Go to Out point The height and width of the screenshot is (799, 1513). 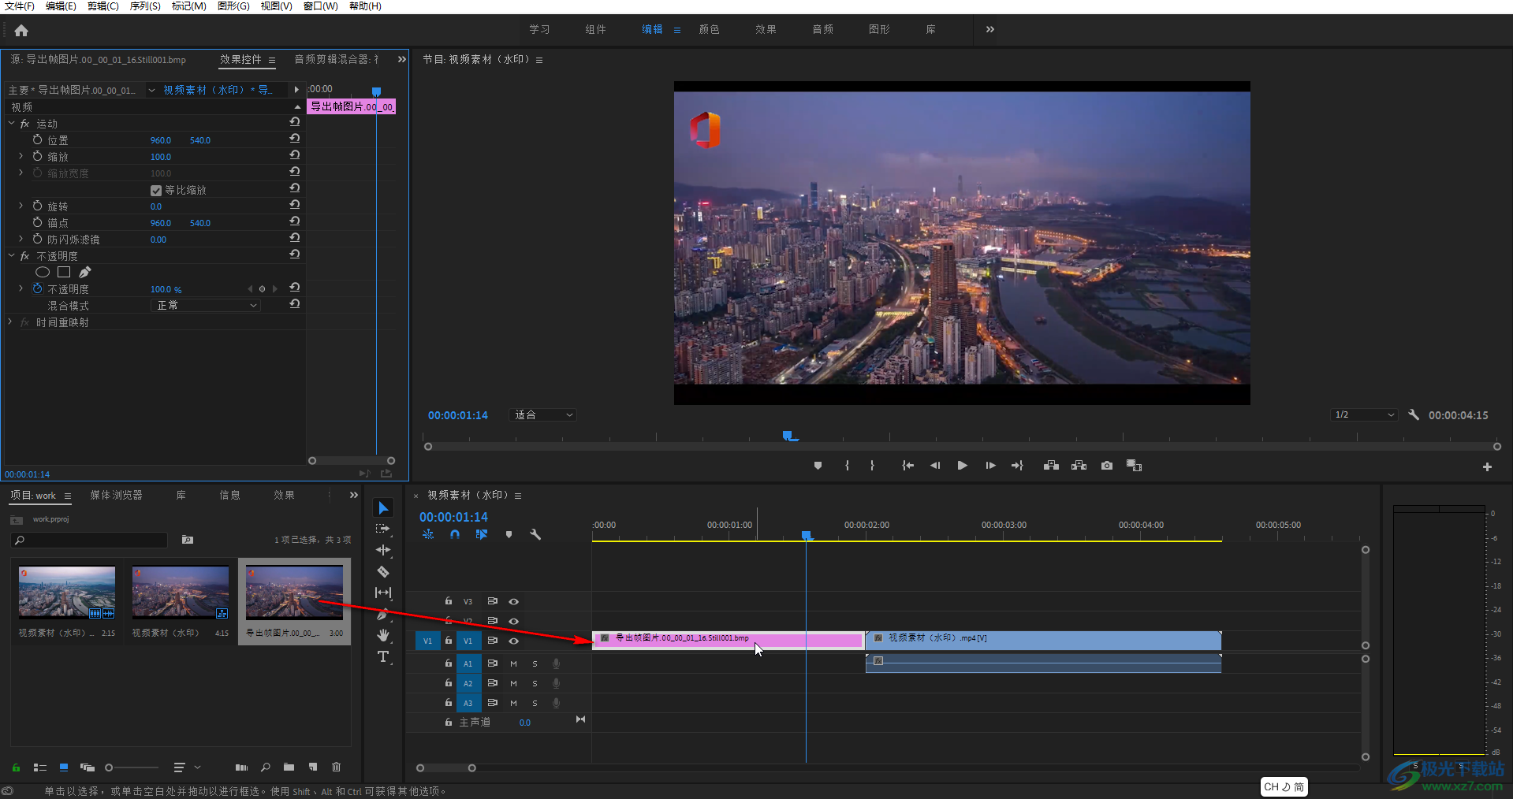[x=1017, y=466]
